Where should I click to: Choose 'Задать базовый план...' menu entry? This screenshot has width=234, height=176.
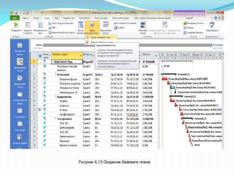101,37
